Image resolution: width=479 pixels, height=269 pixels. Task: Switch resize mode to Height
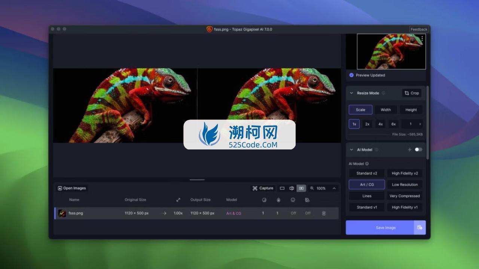411,110
